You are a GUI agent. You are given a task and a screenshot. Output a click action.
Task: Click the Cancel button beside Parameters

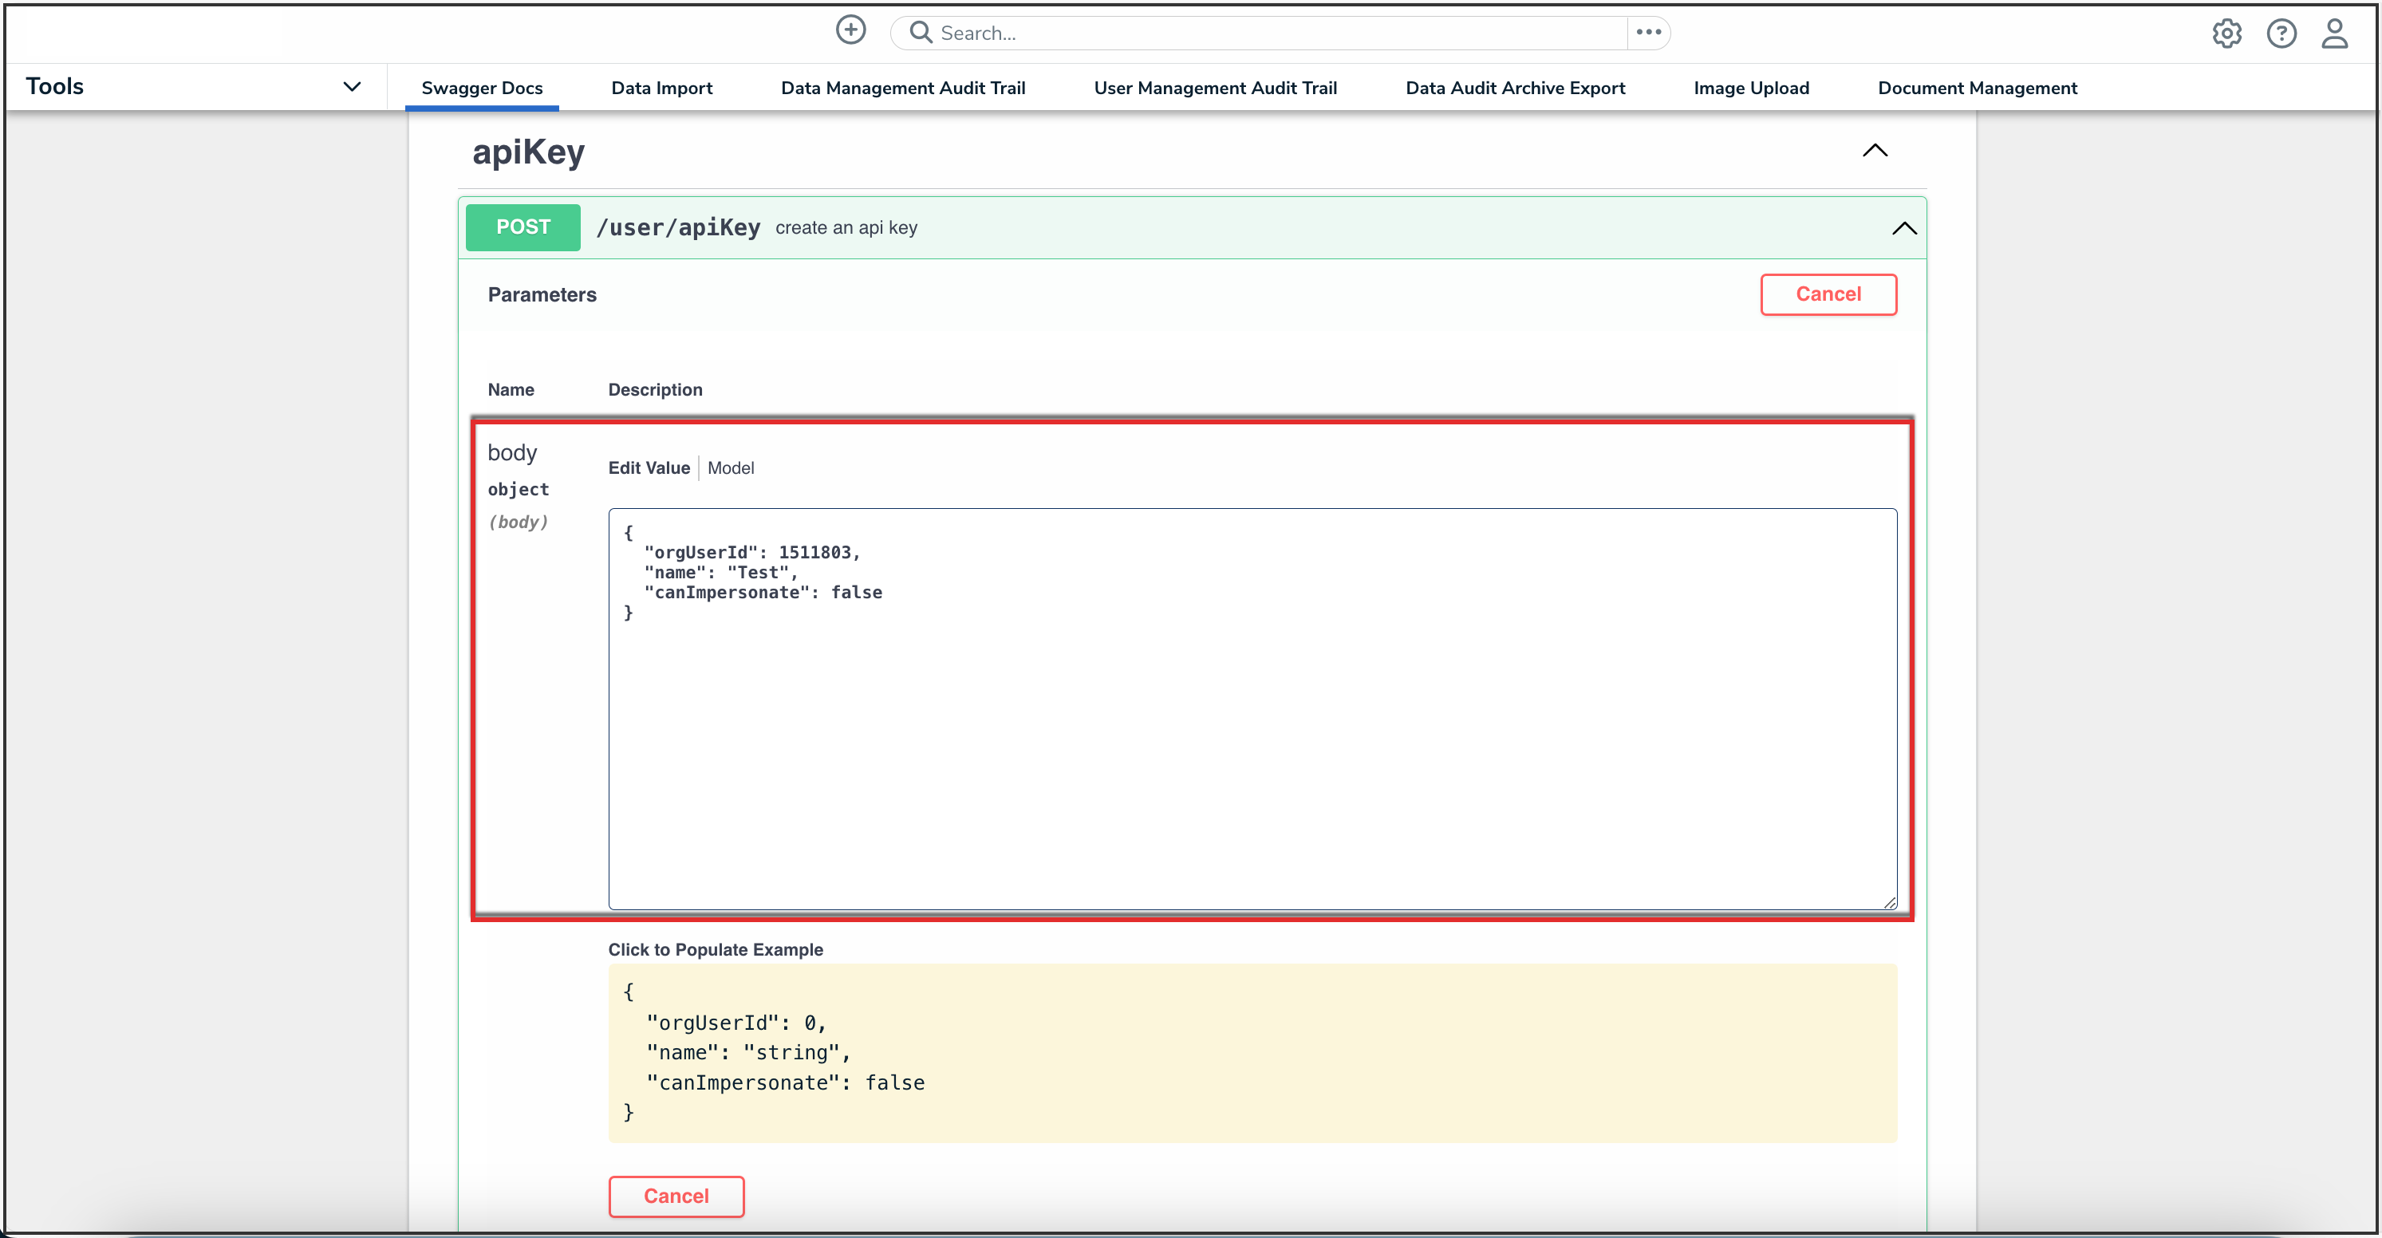point(1828,294)
